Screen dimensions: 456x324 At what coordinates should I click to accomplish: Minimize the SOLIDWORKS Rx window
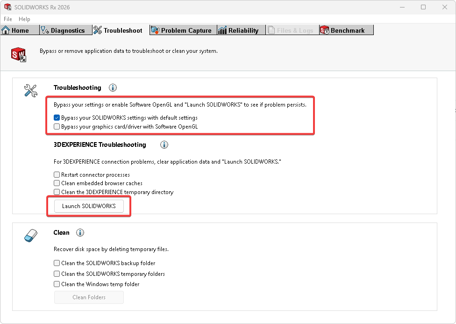tap(402, 7)
